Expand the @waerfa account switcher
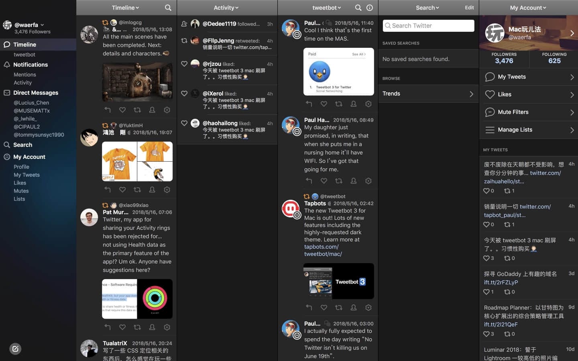This screenshot has width=578, height=361. pos(42,25)
